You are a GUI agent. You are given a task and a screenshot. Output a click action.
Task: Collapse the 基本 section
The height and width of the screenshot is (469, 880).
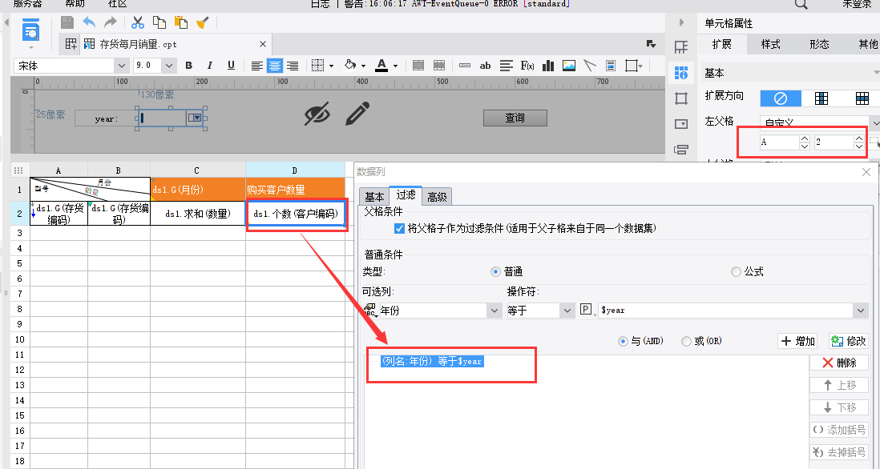pyautogui.click(x=876, y=73)
